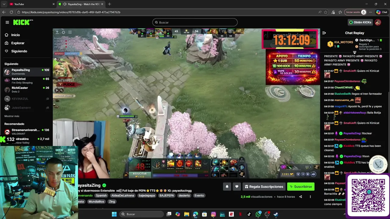Open Windows Start menu
This screenshot has height=219, width=390.
114,214
